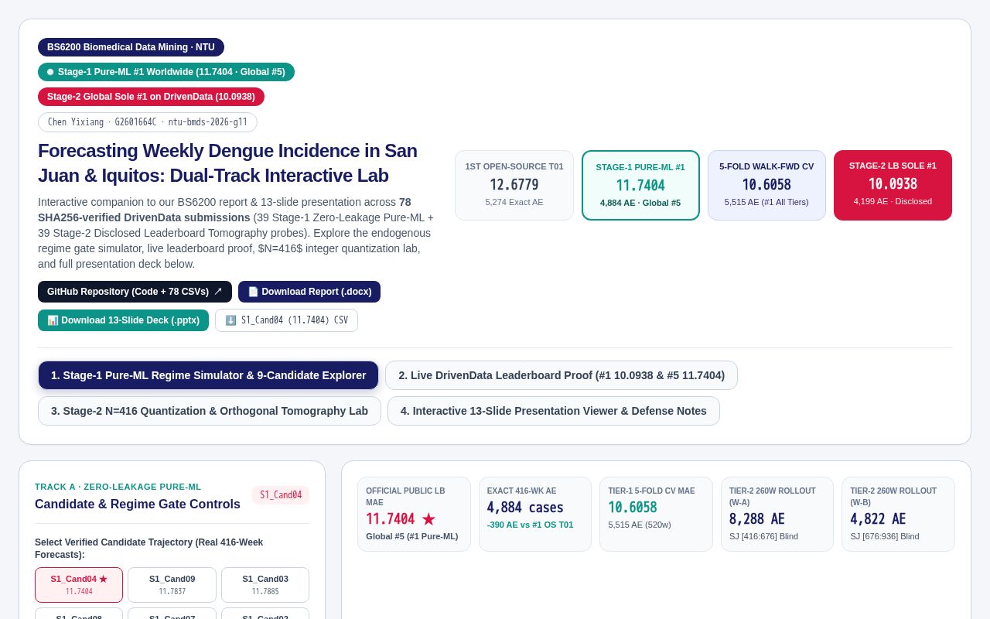Click the BS6200 Biomedical Data Mining badge

point(131,47)
